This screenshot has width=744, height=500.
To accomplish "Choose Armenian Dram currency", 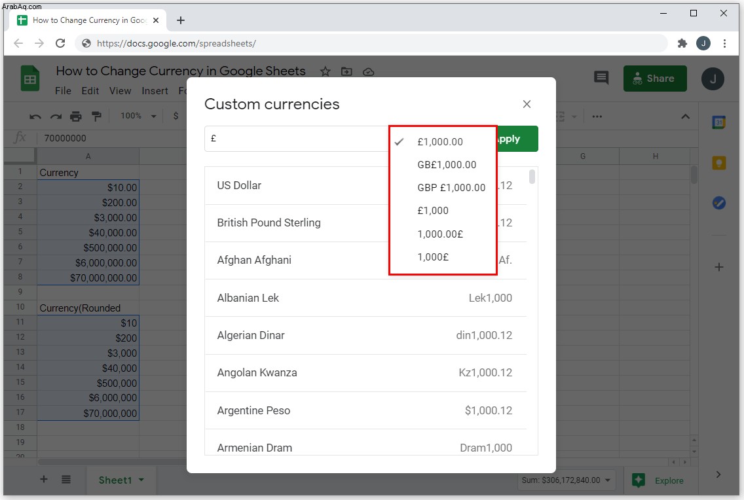I will pos(365,442).
